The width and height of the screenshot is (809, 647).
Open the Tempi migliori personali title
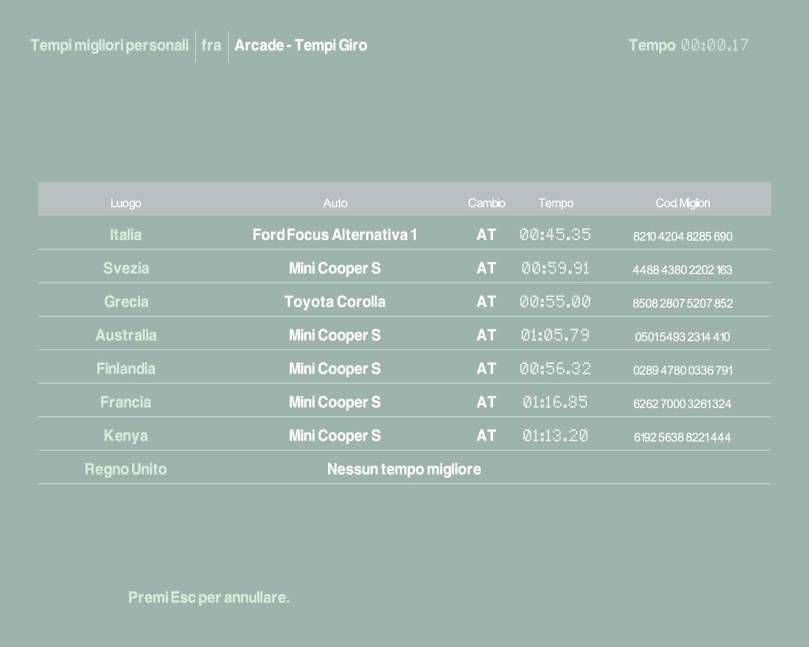tap(109, 45)
